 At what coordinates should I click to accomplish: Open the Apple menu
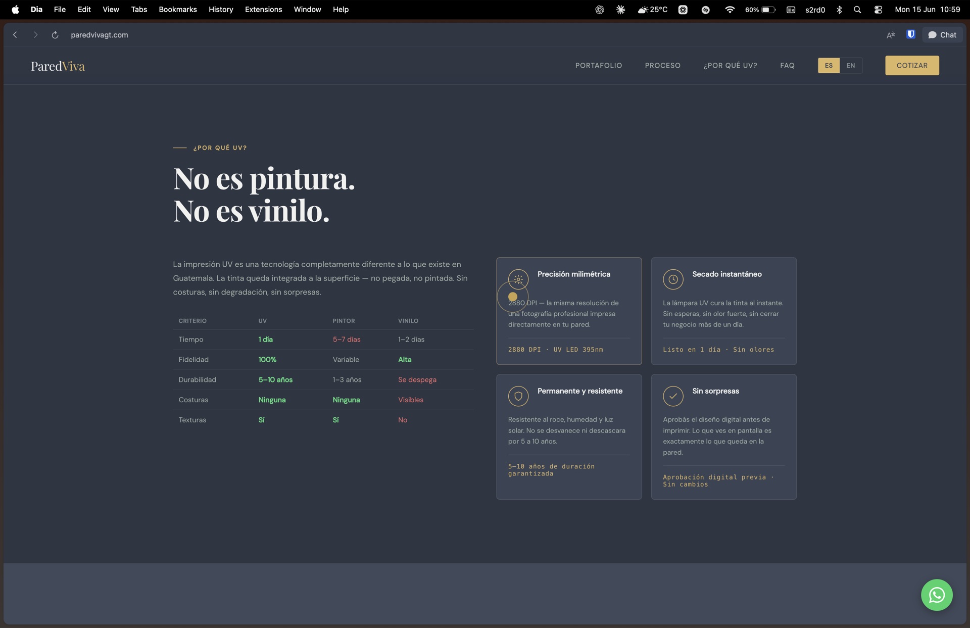pyautogui.click(x=15, y=9)
